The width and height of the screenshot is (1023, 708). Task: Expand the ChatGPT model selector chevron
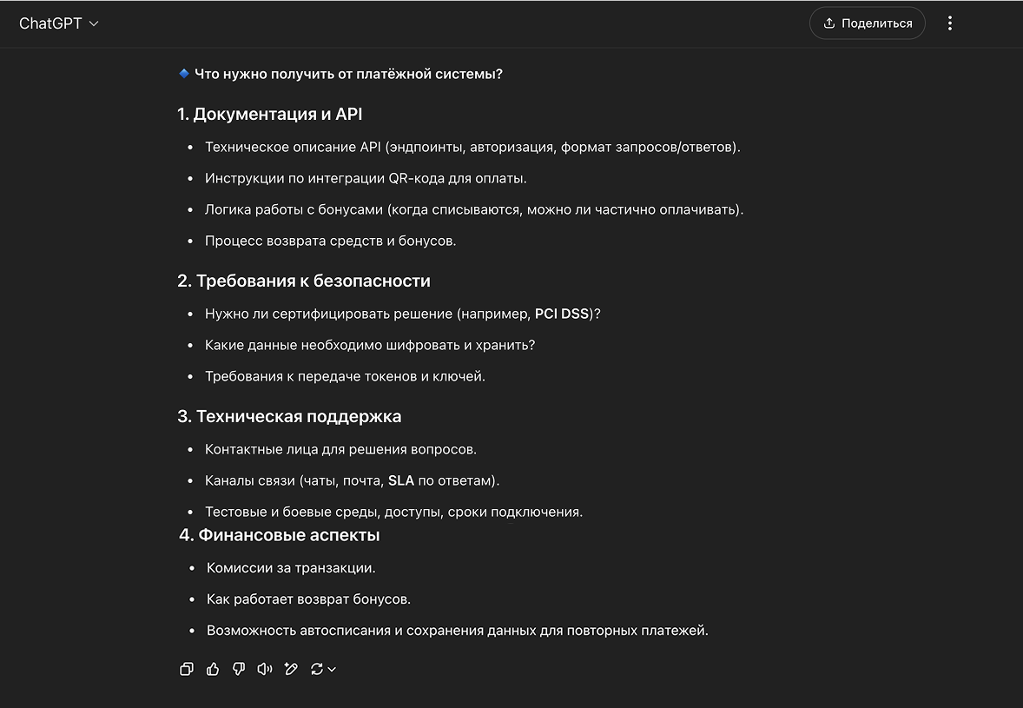[x=93, y=23]
